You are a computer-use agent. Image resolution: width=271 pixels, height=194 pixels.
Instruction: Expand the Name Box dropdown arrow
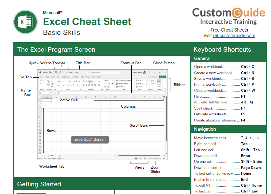(49, 93)
